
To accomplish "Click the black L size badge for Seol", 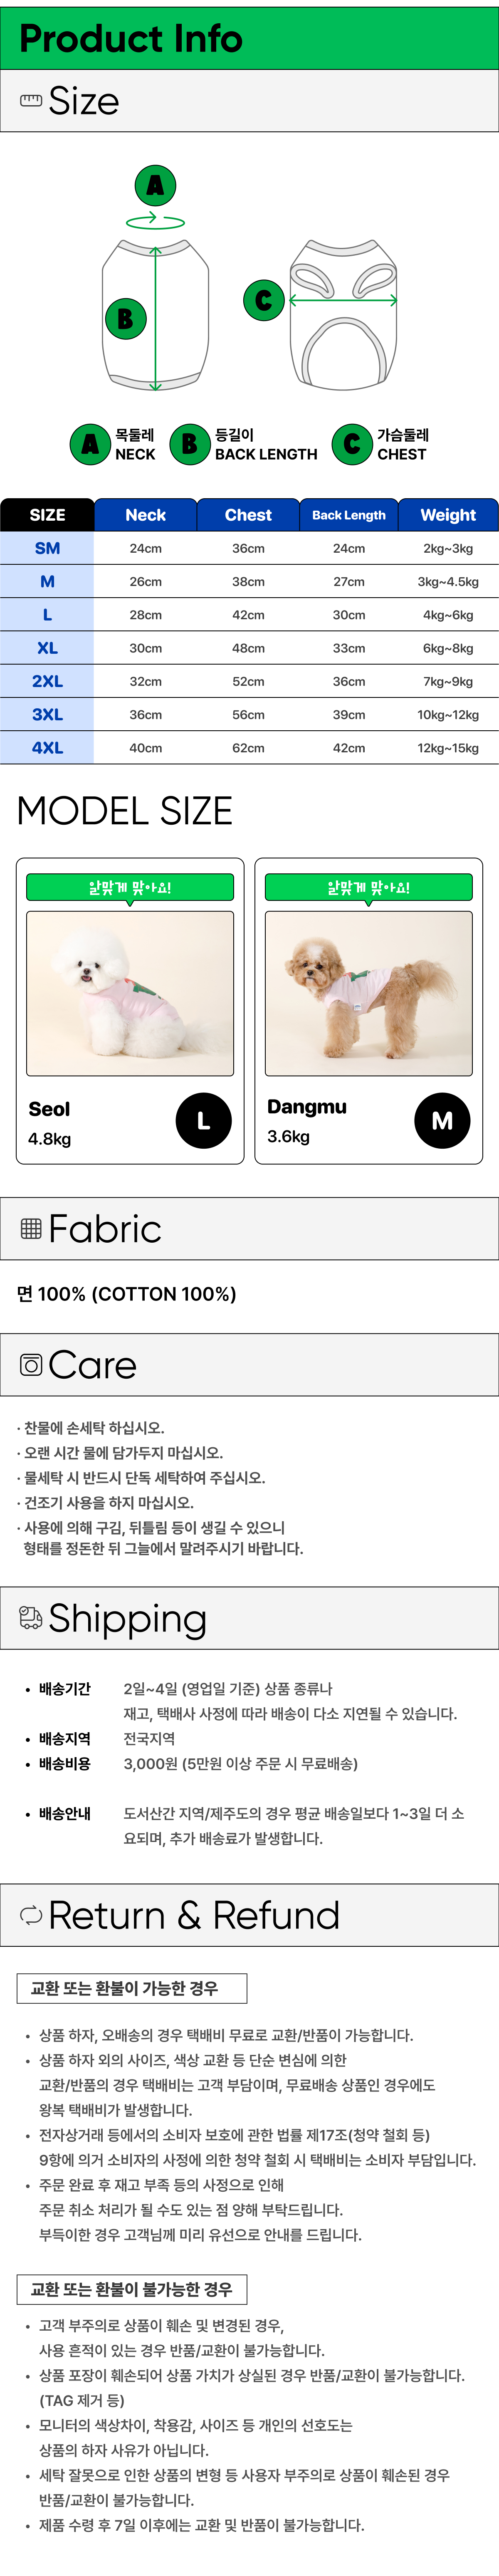I will (x=203, y=1121).
